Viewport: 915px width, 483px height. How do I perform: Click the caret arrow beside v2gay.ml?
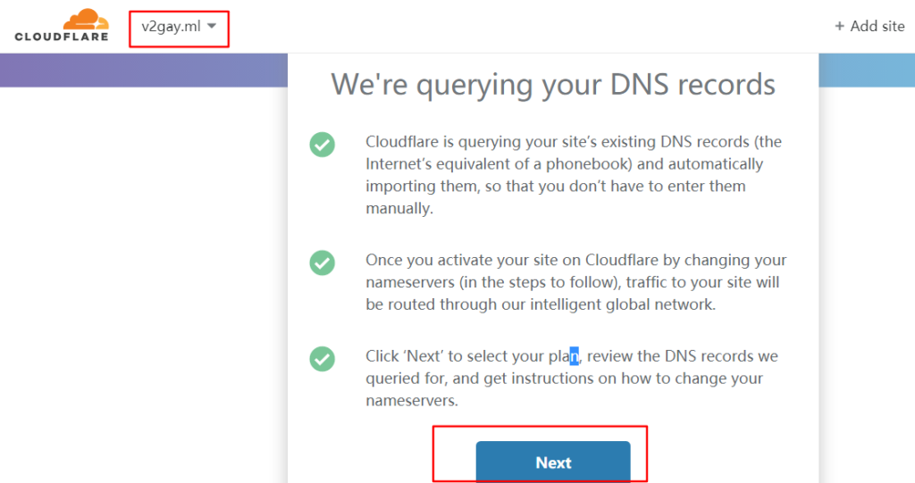coord(212,27)
